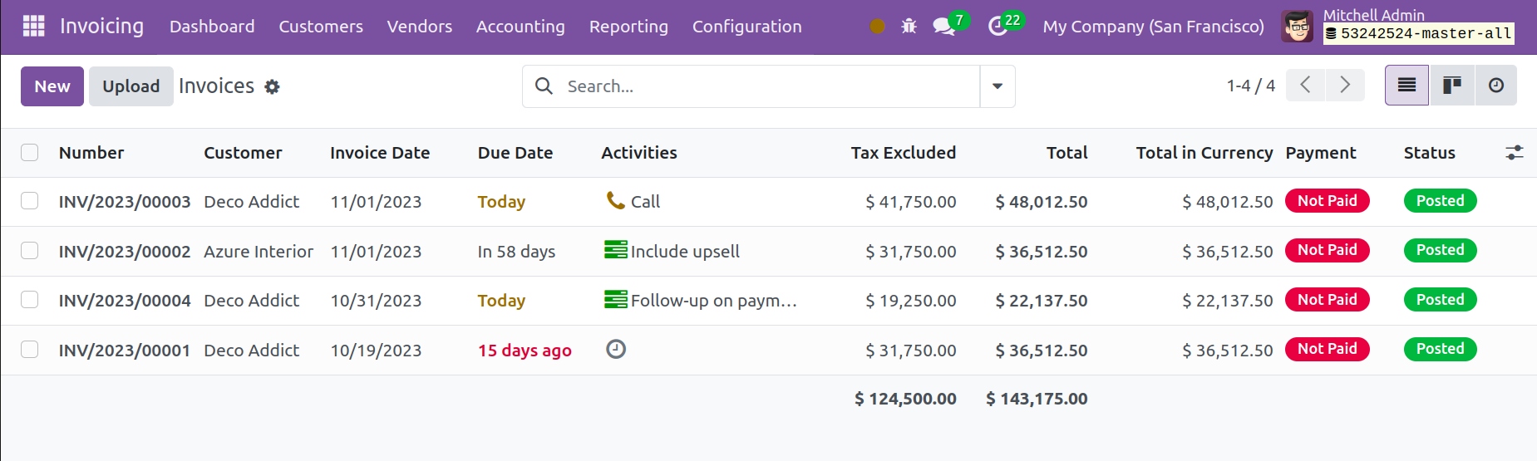Open optional columns adjust settings
Screen dimensions: 1537x461
[x=1515, y=153]
